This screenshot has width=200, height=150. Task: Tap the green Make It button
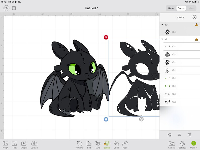(194, 145)
